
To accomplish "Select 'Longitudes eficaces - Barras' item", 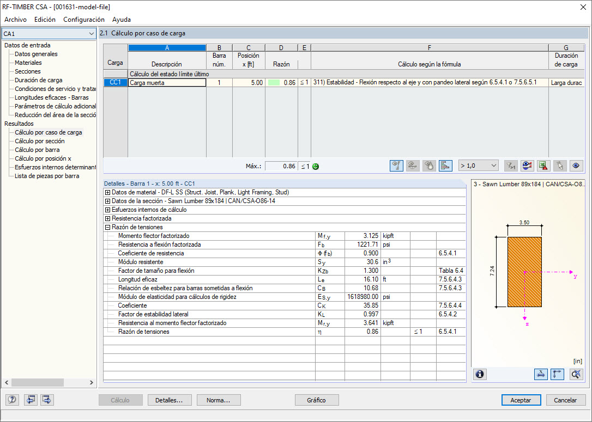I will point(52,97).
